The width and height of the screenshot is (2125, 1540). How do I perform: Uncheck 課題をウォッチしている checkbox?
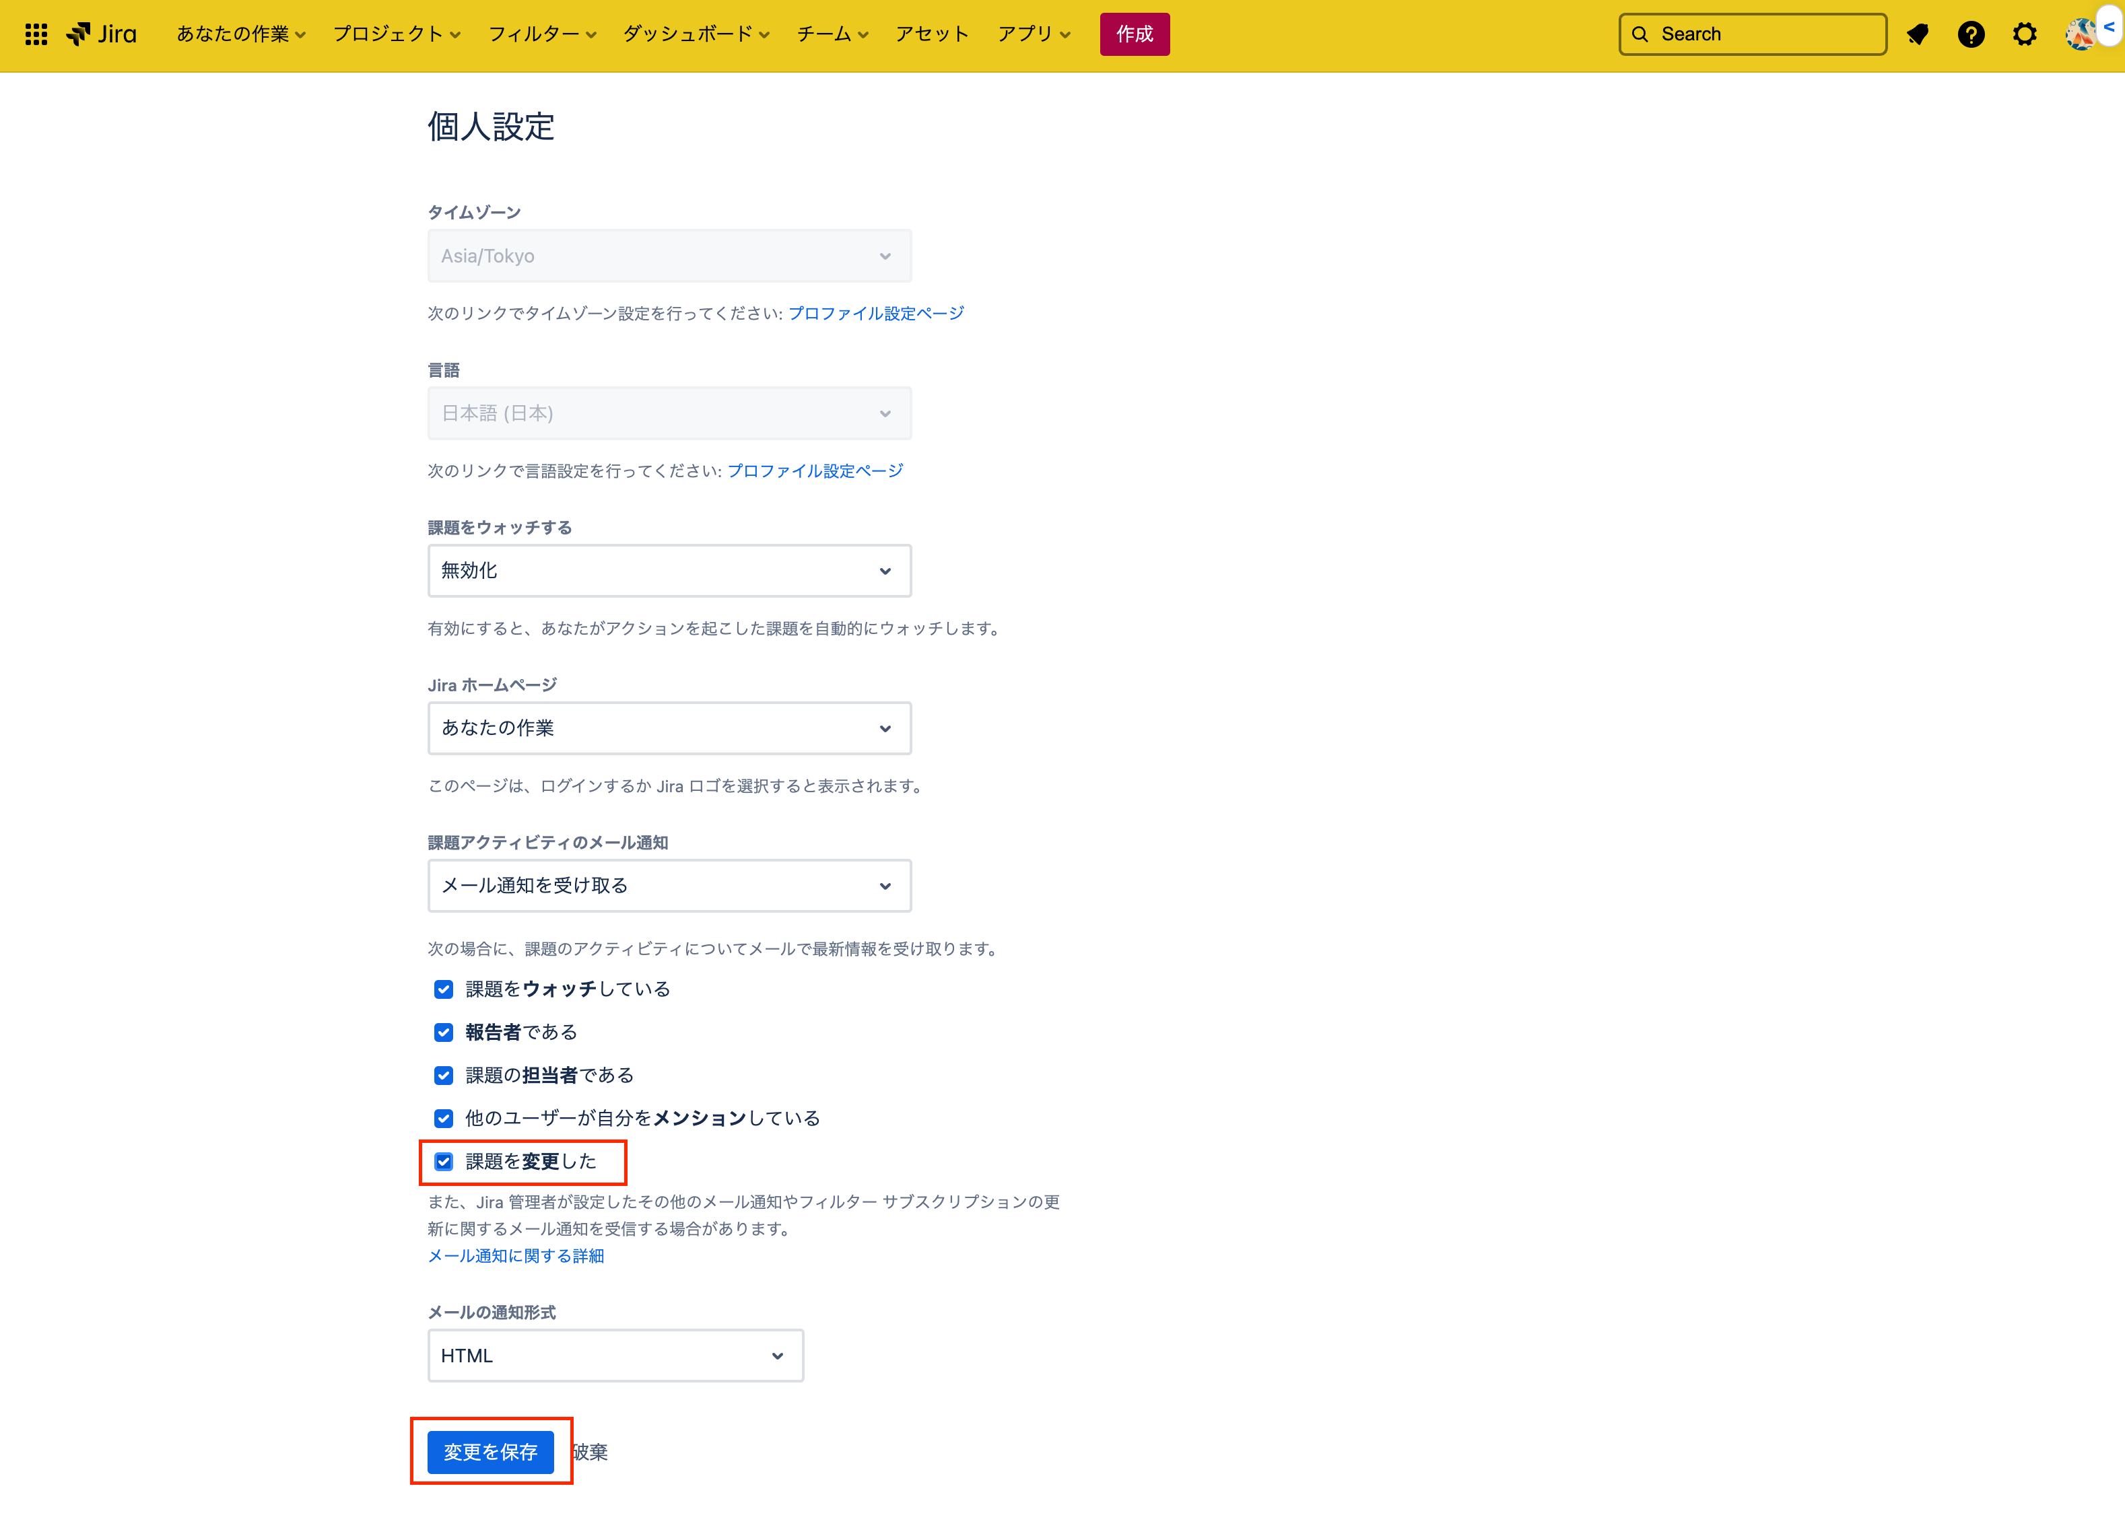pos(444,989)
